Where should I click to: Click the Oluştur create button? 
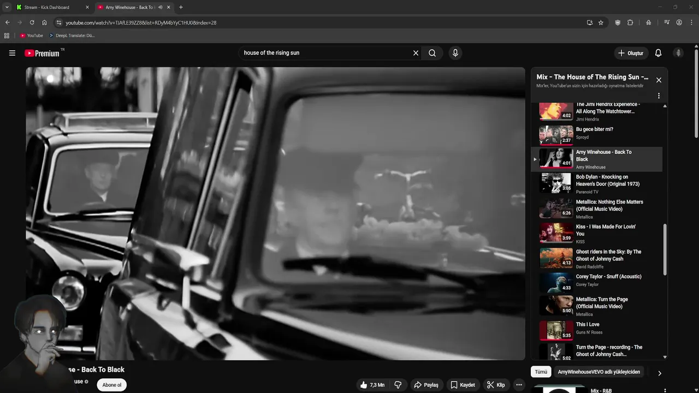tap(630, 53)
